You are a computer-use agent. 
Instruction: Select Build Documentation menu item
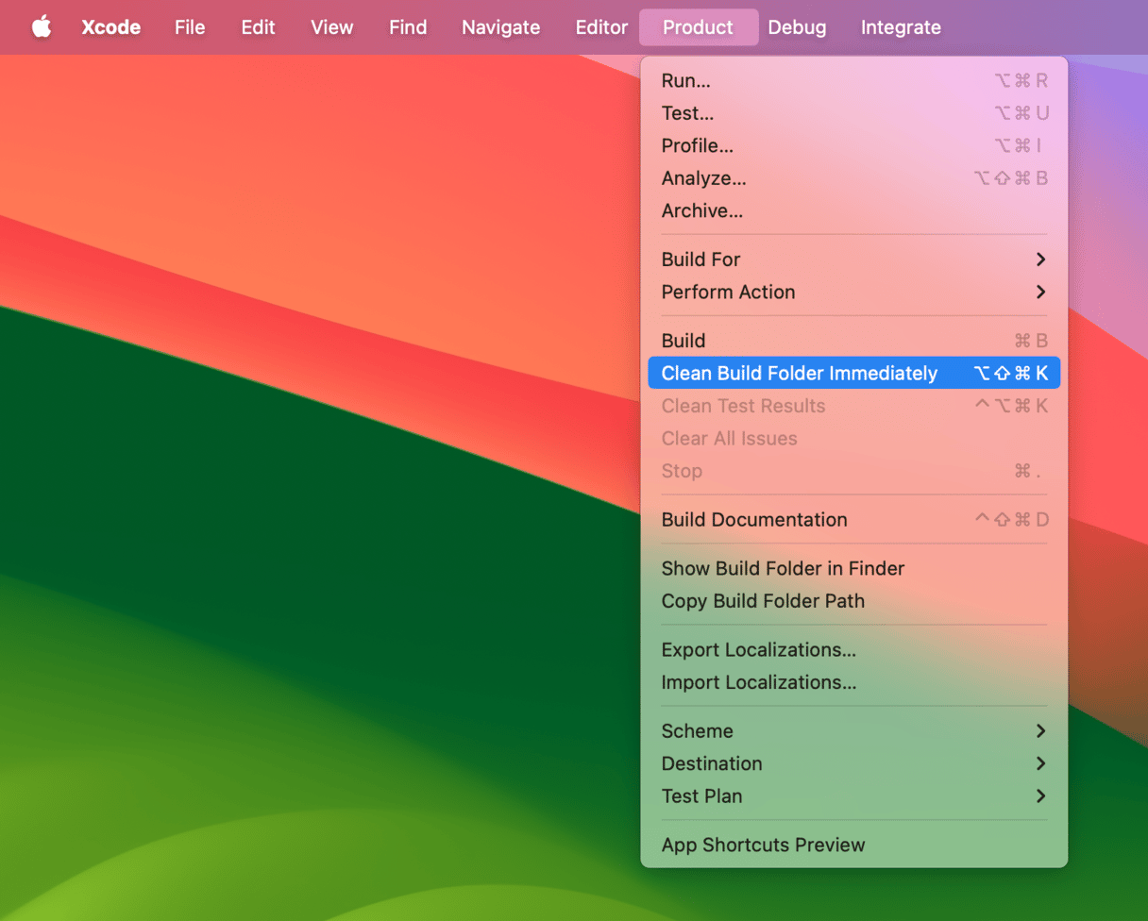[753, 520]
